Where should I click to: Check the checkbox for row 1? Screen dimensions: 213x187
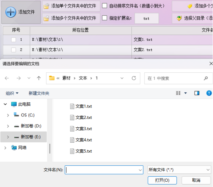pyautogui.click(x=13, y=40)
